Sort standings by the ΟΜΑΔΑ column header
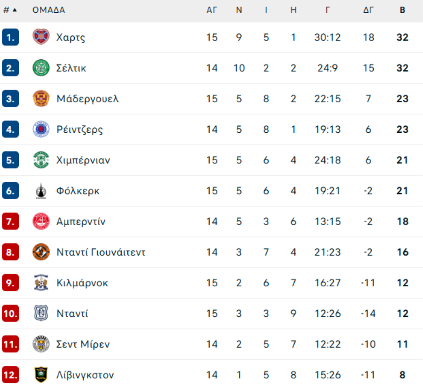The height and width of the screenshot is (388, 423). click(48, 10)
